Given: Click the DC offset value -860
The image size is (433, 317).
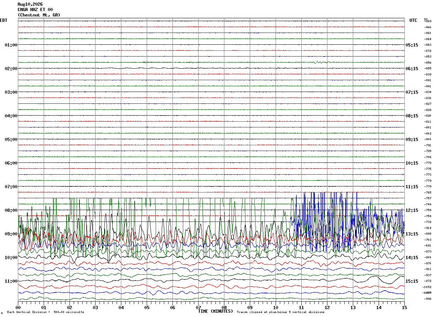Looking at the screenshot, I should [428, 27].
